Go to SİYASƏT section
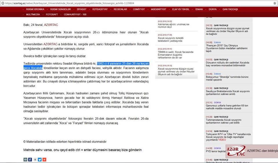The height and width of the screenshot is (163, 278). coord(82,9)
